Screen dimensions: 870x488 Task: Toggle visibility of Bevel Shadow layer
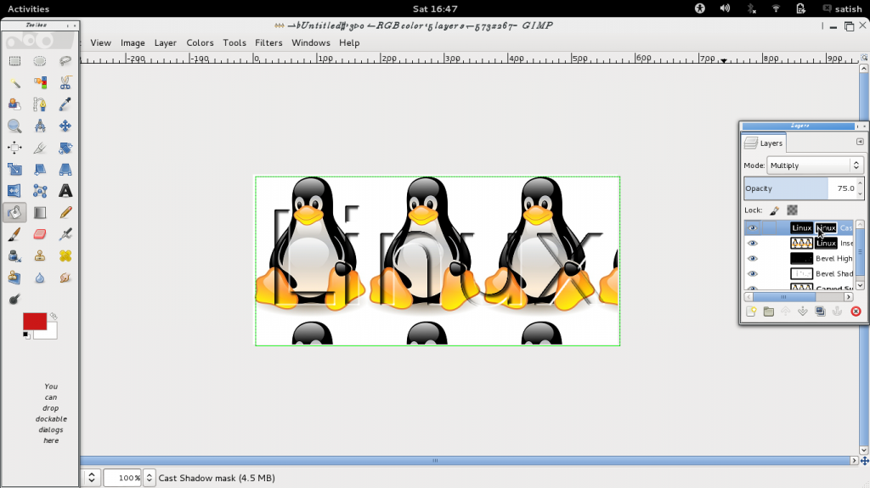click(x=753, y=273)
